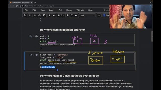Restart and run all cells with the fast-forward icon
The height and width of the screenshot is (90, 161).
pos(76,15)
